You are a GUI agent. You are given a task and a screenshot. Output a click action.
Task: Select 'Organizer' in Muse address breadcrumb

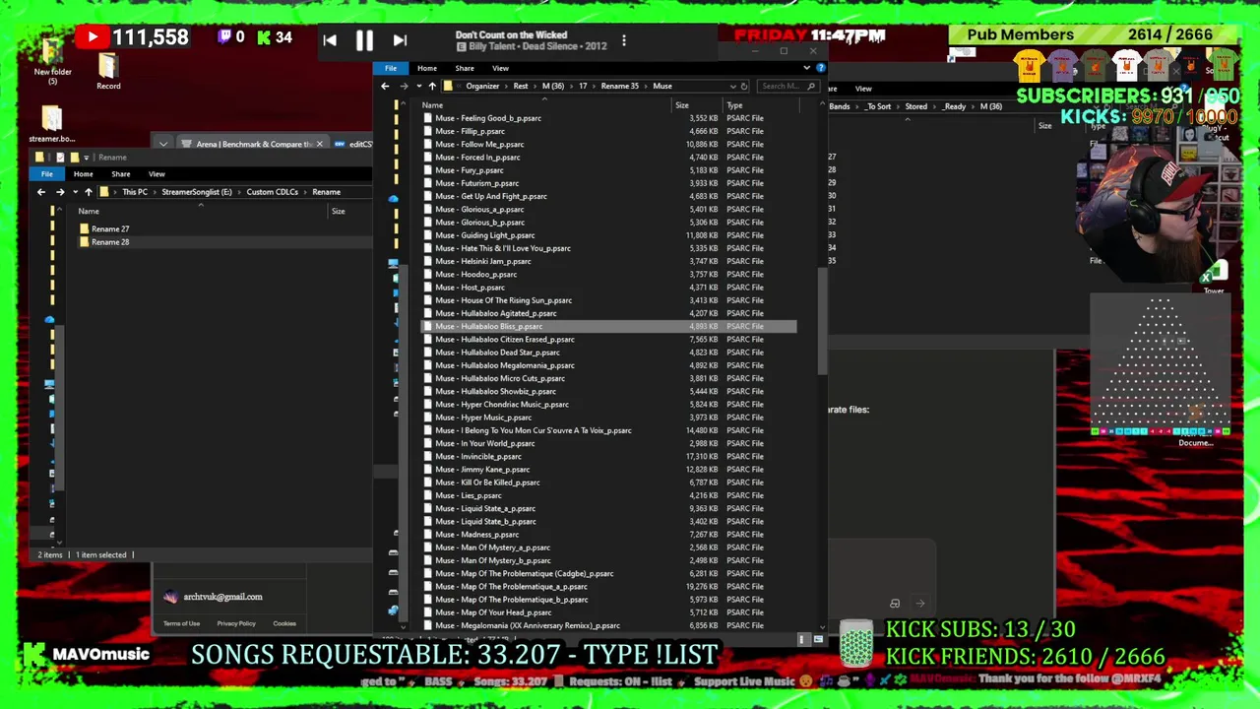coord(482,86)
